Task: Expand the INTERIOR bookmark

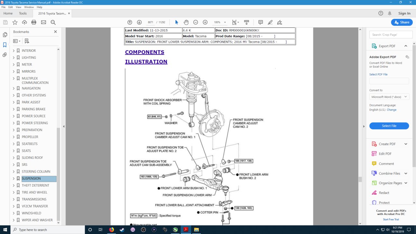Action: point(14,51)
